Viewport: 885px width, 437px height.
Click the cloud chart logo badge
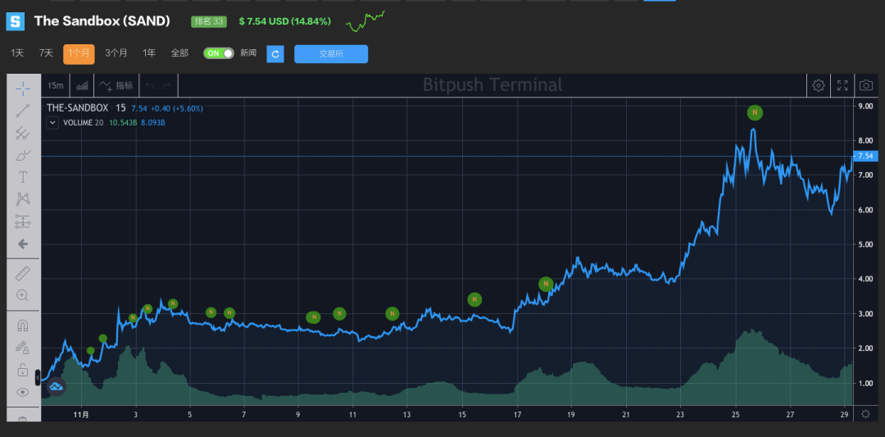click(56, 386)
